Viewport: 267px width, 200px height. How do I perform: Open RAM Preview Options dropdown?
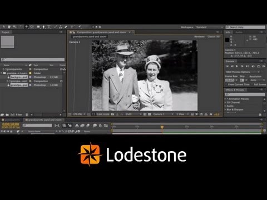(243, 72)
